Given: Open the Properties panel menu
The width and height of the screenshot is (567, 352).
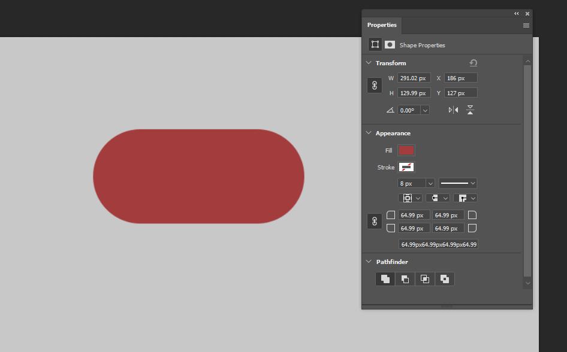Looking at the screenshot, I should point(525,25).
